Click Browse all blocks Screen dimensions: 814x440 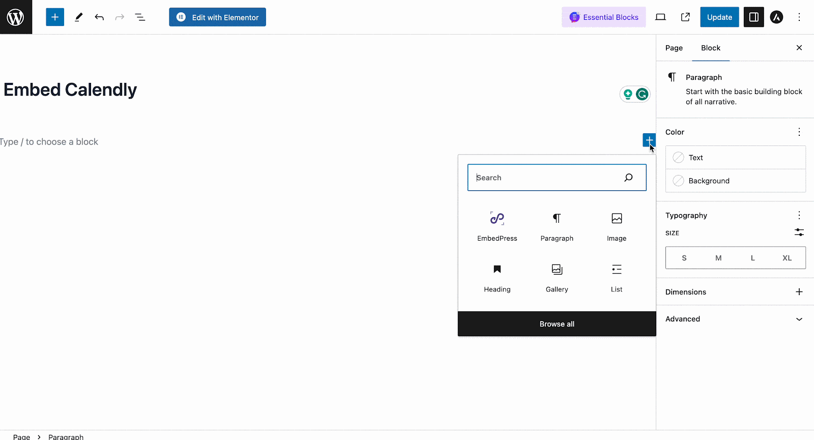click(x=557, y=324)
